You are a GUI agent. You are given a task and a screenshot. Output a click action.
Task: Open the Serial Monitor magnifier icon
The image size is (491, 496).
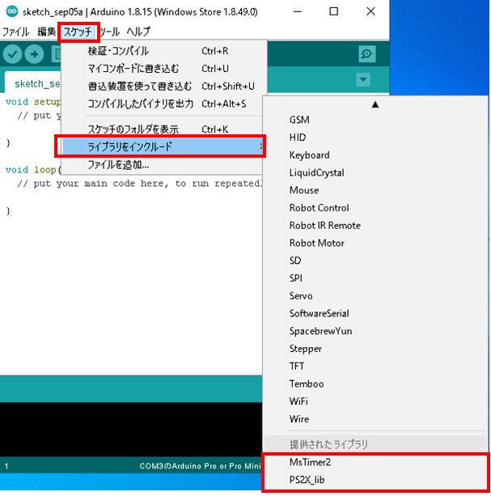click(366, 54)
